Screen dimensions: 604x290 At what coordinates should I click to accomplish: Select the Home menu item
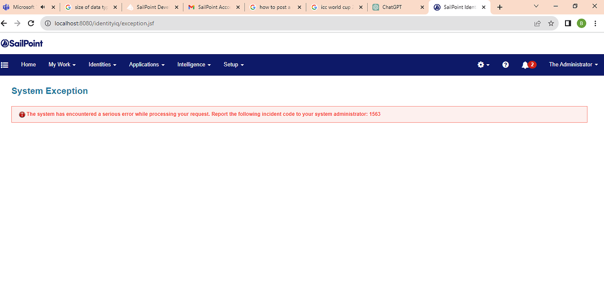tap(28, 65)
